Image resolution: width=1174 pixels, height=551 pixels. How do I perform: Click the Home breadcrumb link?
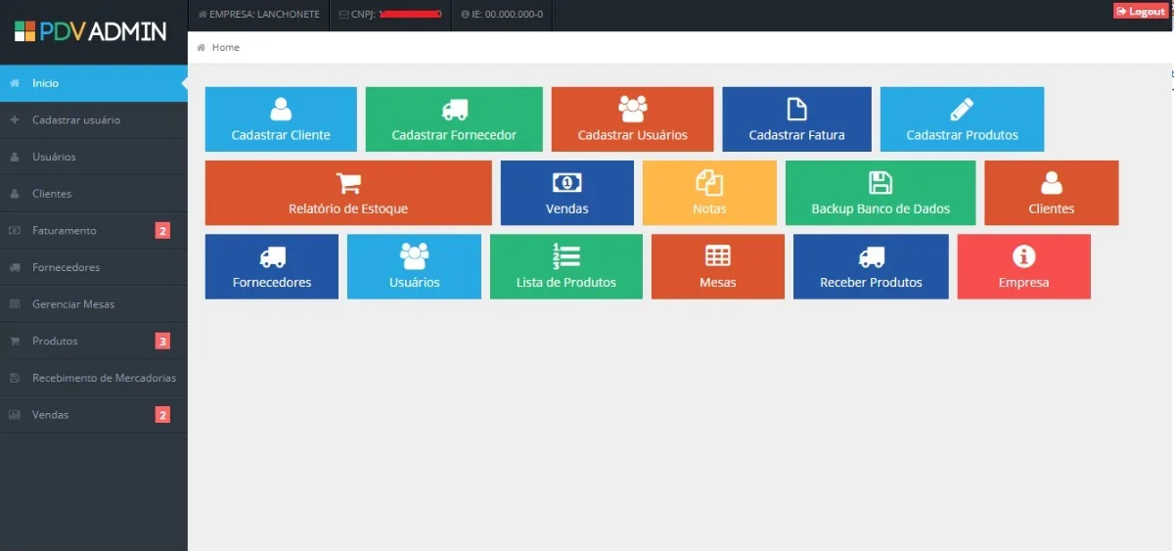pyautogui.click(x=226, y=47)
